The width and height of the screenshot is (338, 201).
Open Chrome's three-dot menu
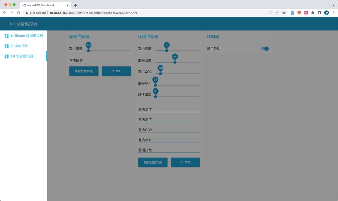coord(333,13)
